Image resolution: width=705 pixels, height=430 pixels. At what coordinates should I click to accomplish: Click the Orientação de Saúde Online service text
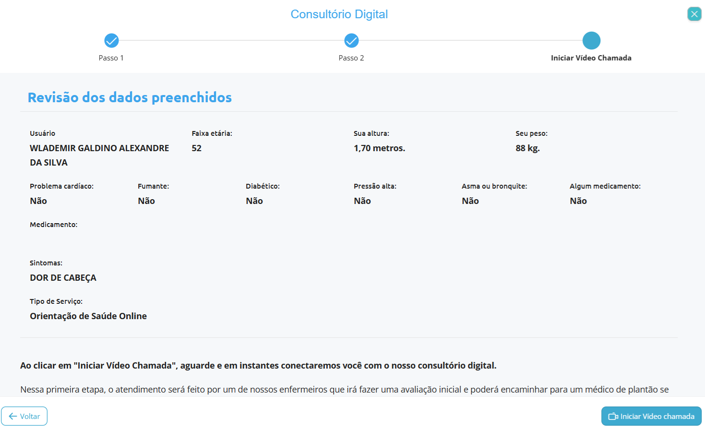(x=88, y=316)
